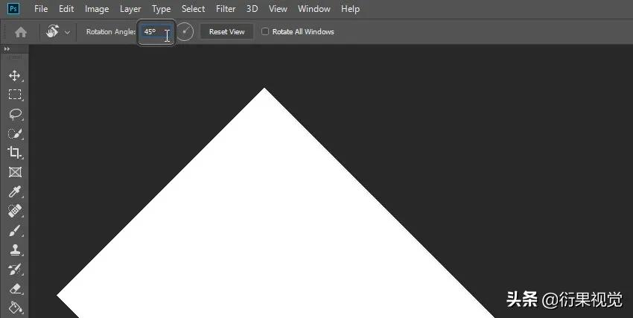Click the Reset View button
The height and width of the screenshot is (318, 633).
(227, 31)
